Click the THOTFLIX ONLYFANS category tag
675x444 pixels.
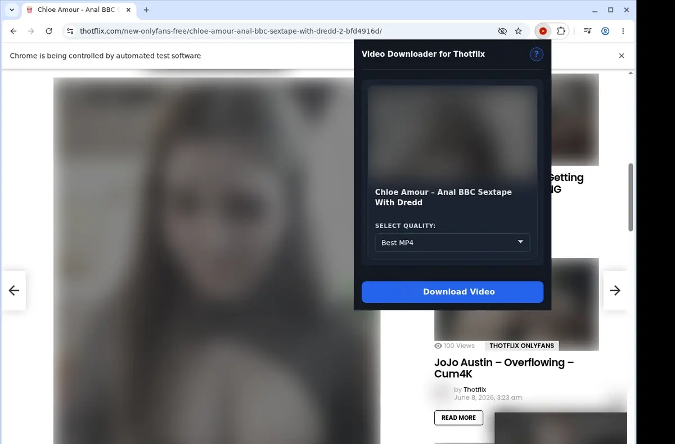pos(521,346)
